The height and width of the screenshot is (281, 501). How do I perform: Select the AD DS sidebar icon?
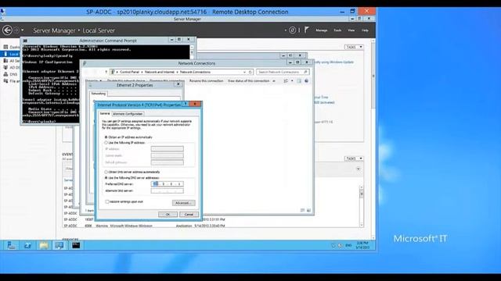click(5, 67)
